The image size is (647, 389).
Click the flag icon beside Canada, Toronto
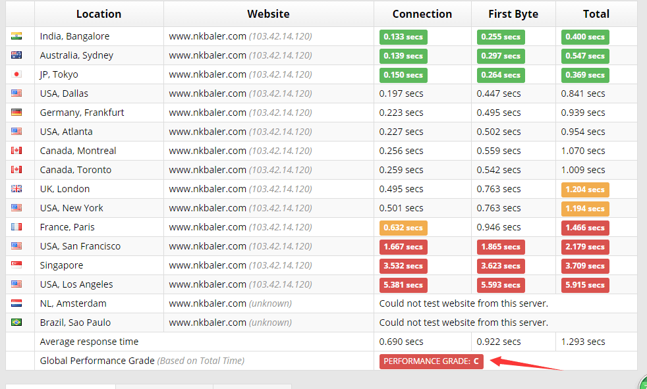(16, 169)
